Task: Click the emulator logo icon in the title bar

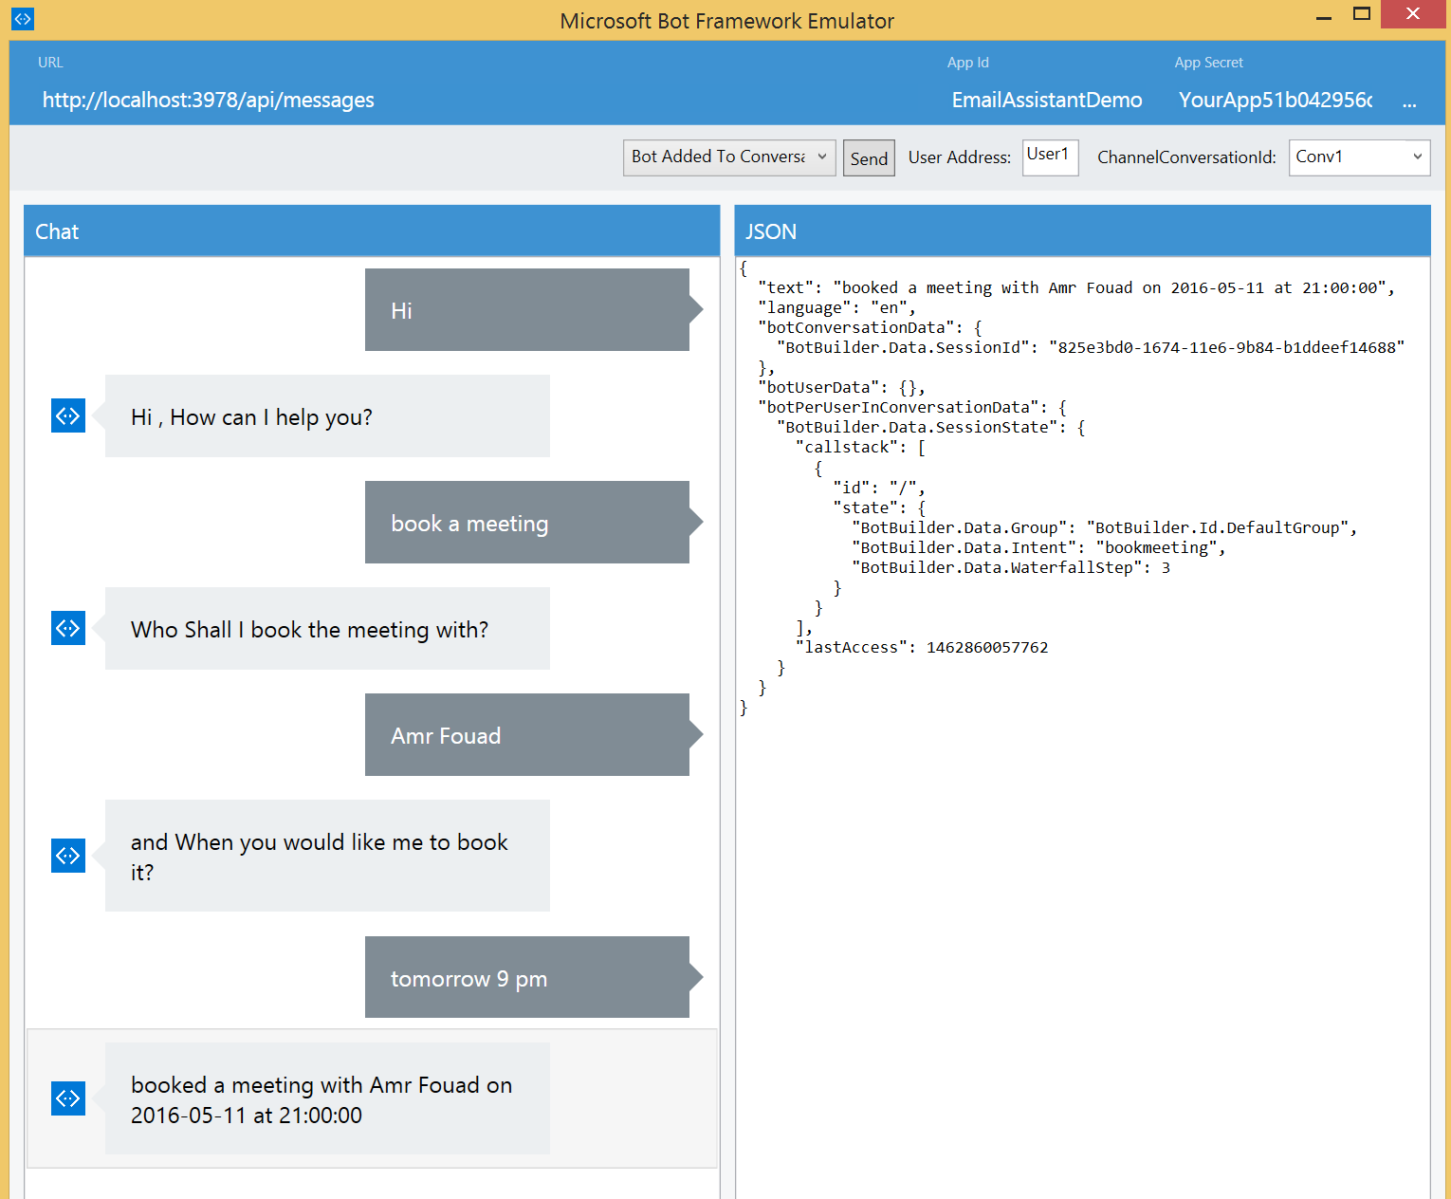Action: coord(21,18)
